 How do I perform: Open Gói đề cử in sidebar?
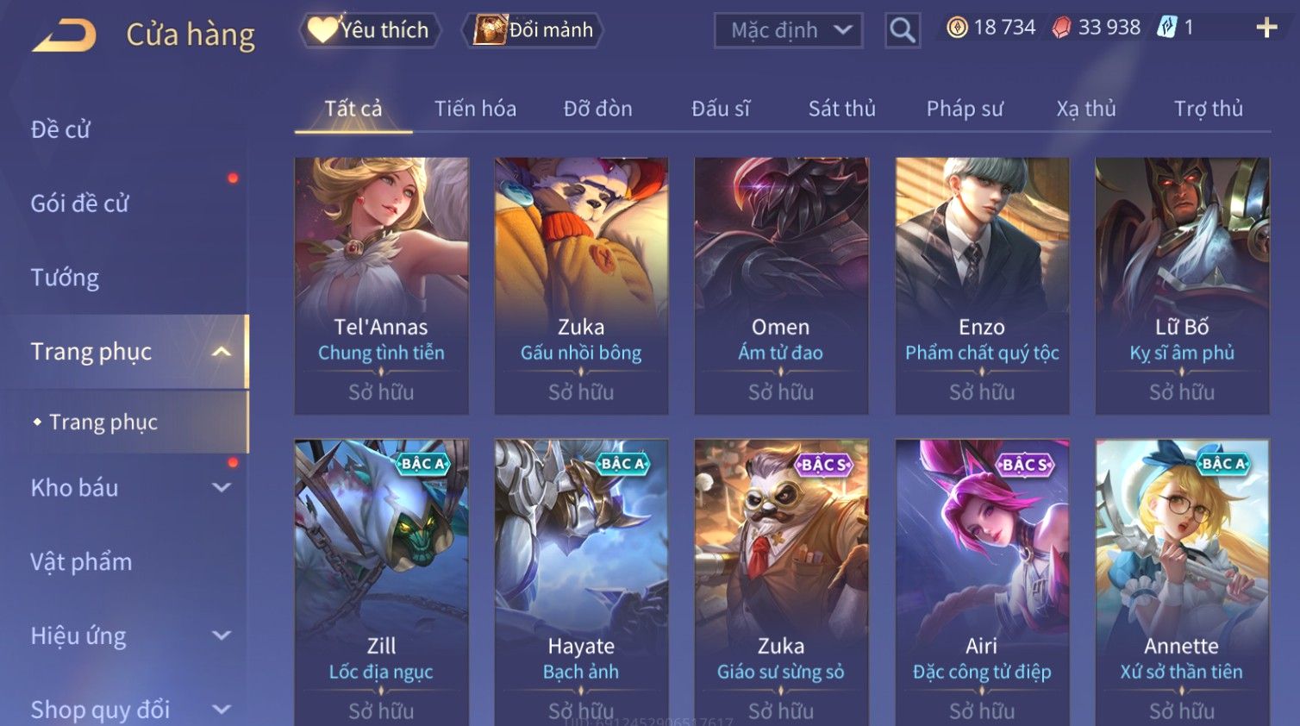coord(79,203)
